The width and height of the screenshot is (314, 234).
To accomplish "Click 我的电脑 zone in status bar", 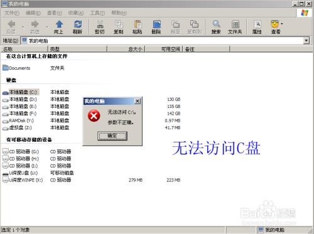I will pos(271,230).
